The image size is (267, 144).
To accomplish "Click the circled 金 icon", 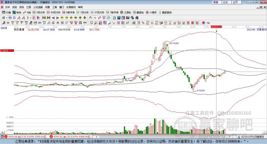I will click(152, 23).
